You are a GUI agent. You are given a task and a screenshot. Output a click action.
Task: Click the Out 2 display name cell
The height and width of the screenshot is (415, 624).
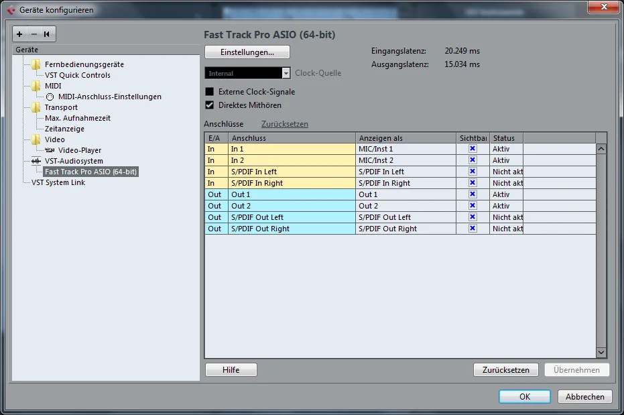[405, 206]
